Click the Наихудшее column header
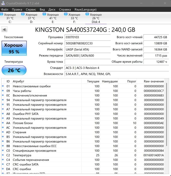171x176 pixels. tap(109, 81)
